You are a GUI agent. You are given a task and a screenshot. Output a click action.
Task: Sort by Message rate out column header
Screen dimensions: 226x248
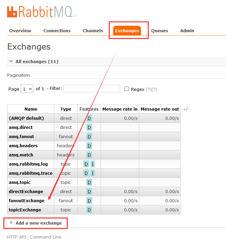coord(160,109)
